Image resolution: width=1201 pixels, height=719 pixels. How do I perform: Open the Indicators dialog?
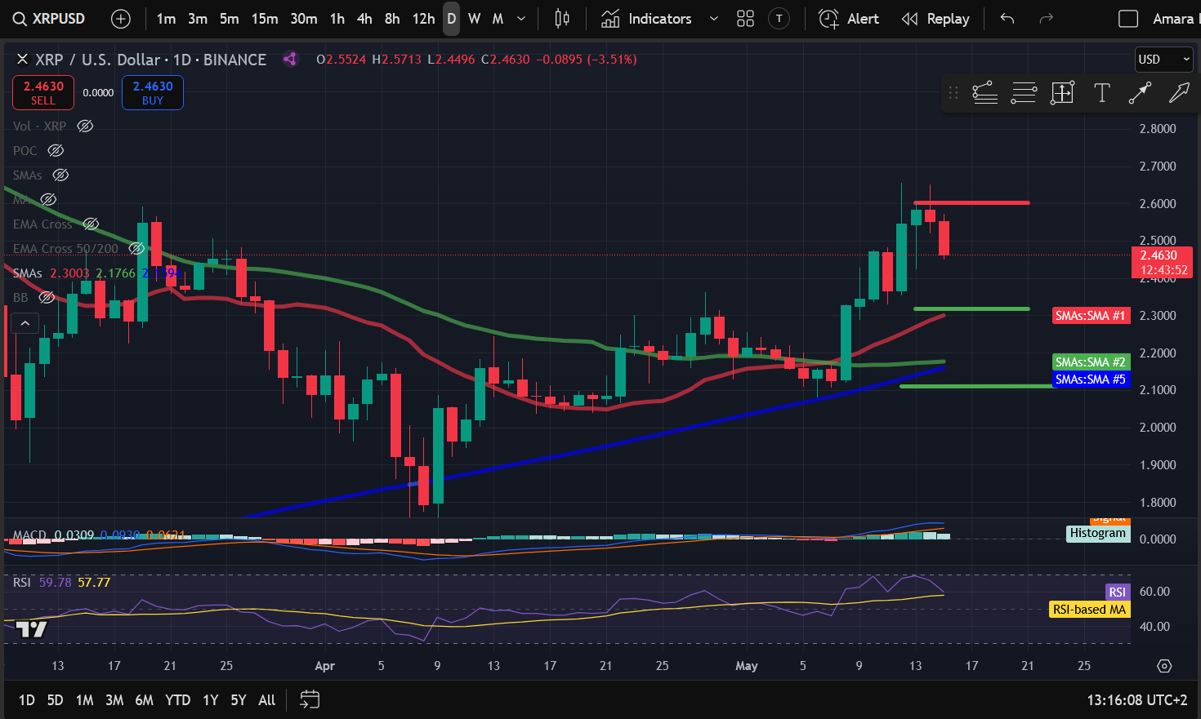[x=646, y=19]
